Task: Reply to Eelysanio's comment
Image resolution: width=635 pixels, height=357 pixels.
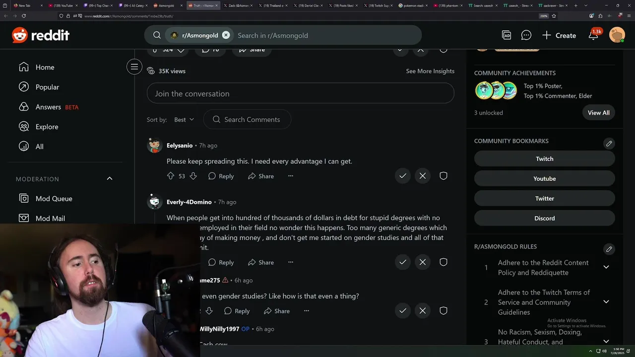Action: tap(221, 176)
